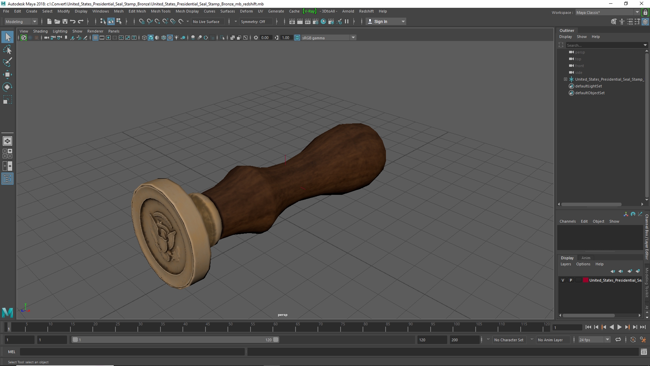Render the current frame
Image resolution: width=650 pixels, height=366 pixels.
point(300,21)
